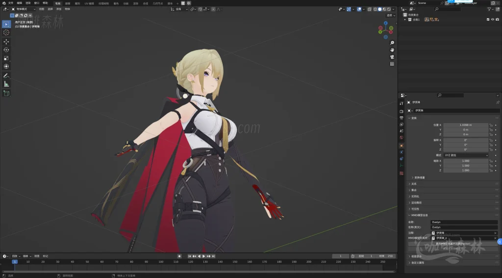Open the 添加 Add menu in viewport header

[x=59, y=9]
